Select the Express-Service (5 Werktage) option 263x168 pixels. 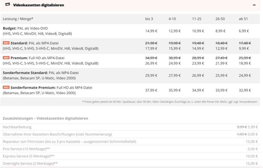coord(28,156)
